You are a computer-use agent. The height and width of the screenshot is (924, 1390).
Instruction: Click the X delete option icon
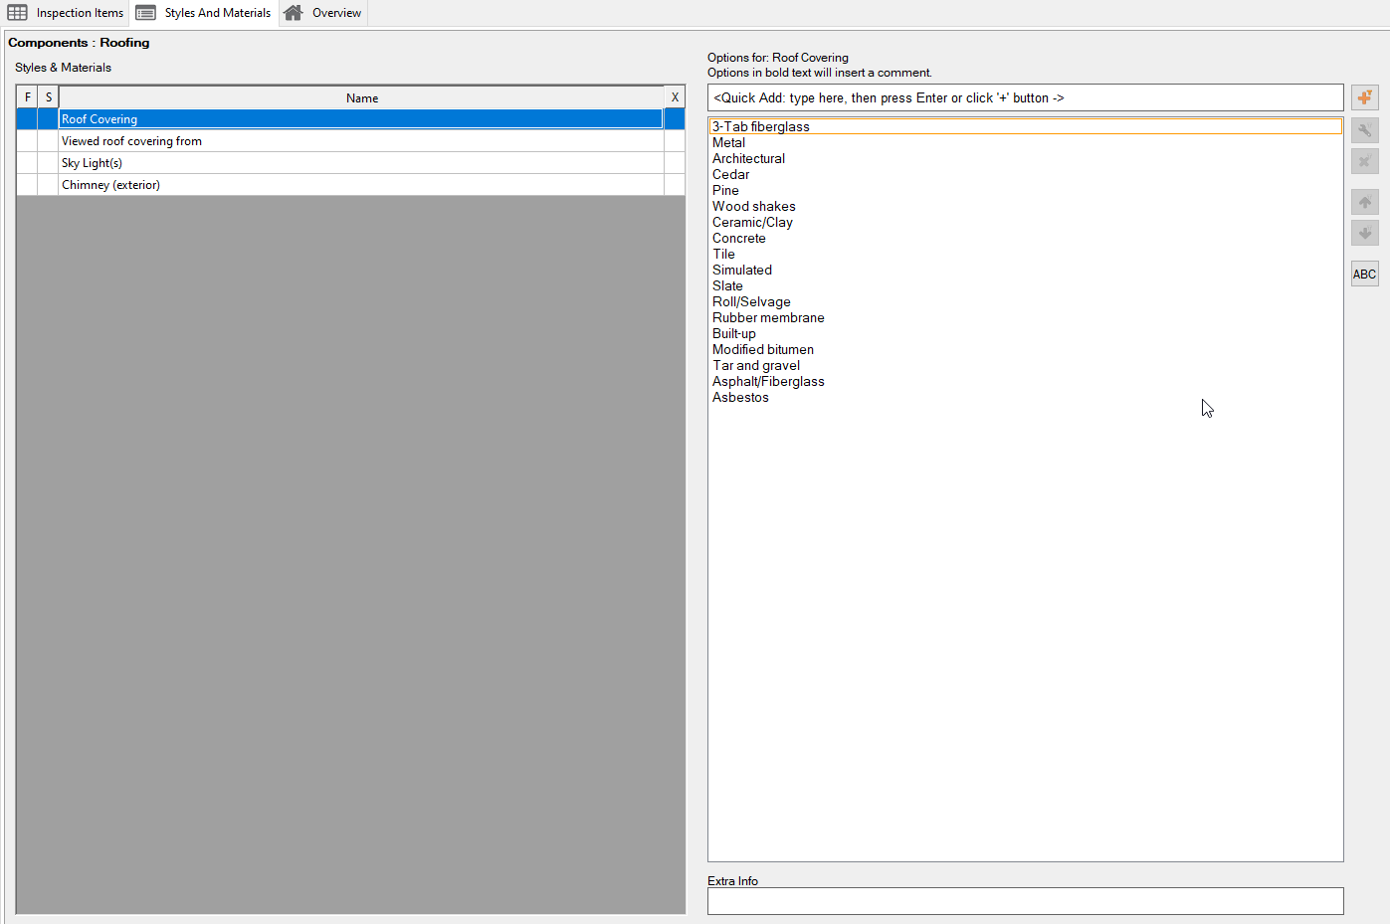tap(1364, 161)
